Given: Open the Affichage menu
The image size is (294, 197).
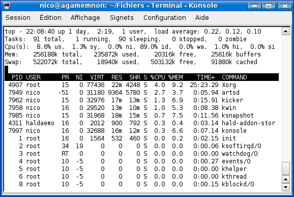Looking at the screenshot, I should click(85, 18).
